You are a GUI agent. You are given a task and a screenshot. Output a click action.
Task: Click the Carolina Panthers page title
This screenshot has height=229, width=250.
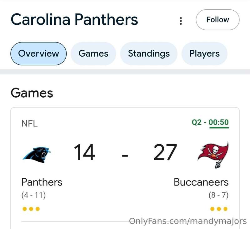pyautogui.click(x=74, y=19)
